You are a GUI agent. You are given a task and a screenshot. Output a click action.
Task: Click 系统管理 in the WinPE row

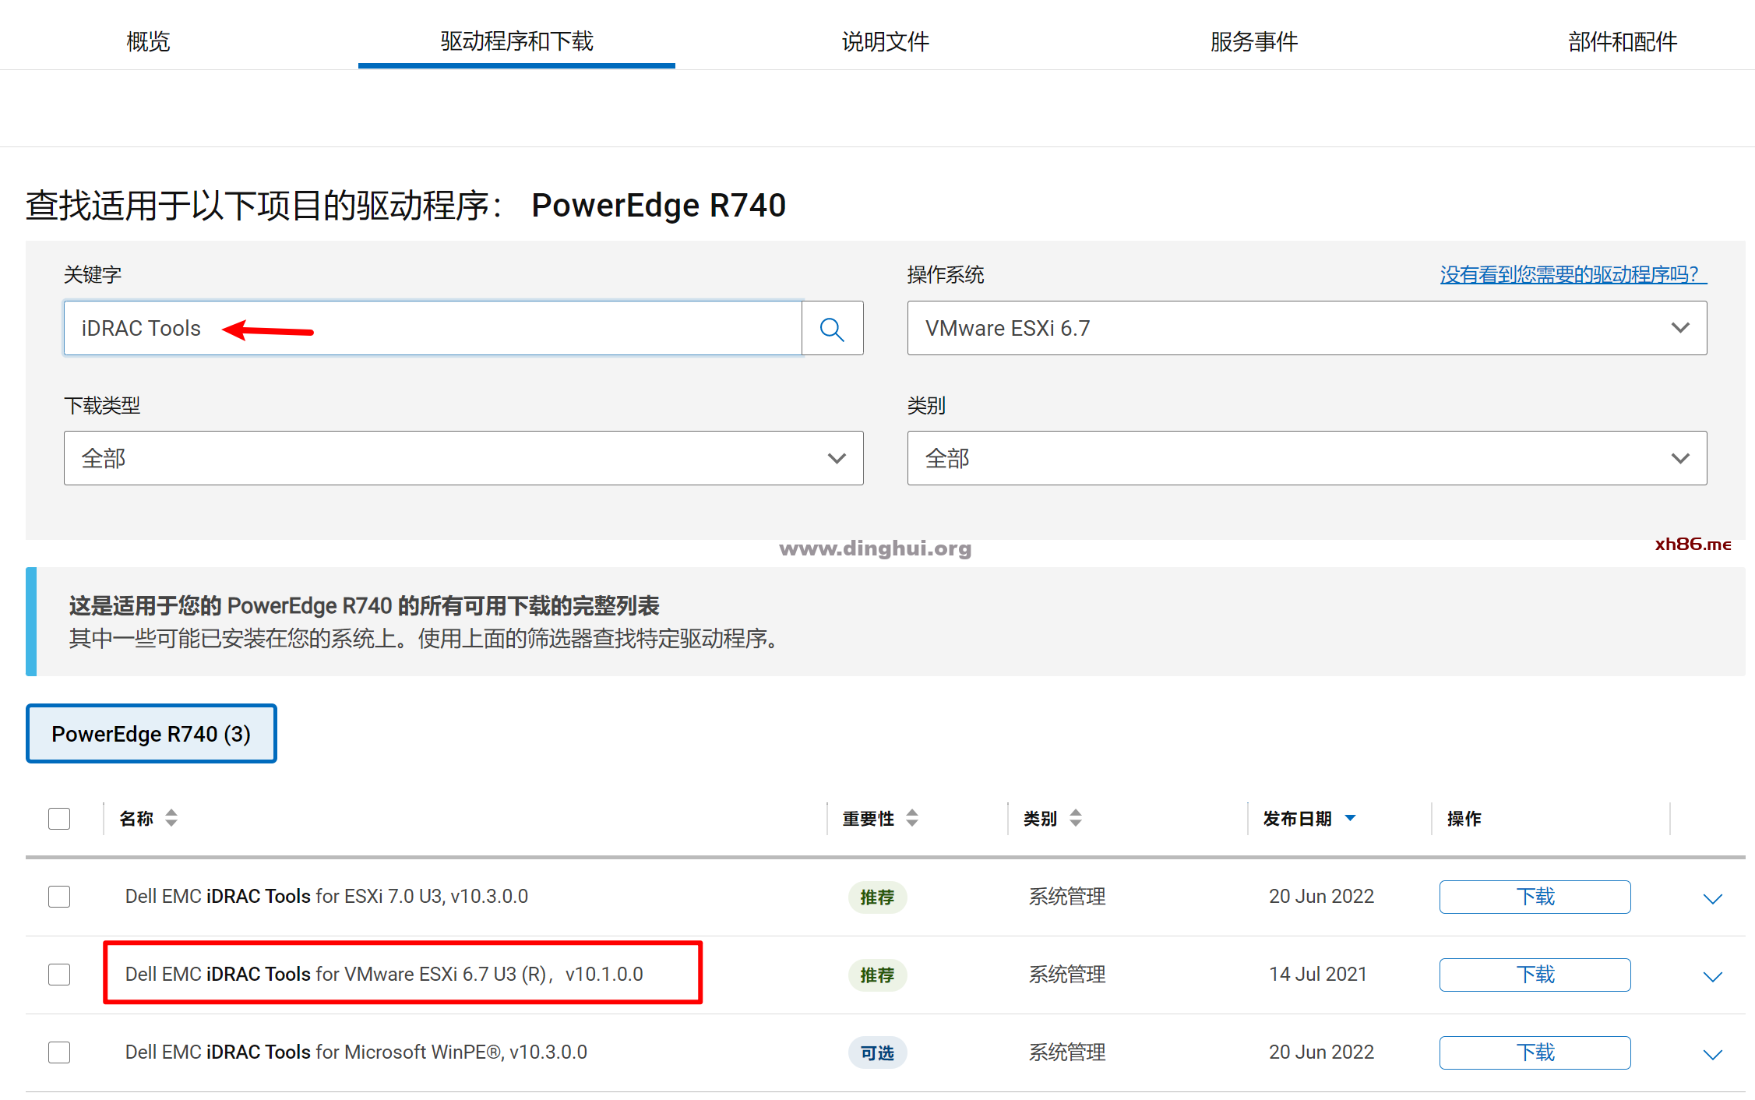pyautogui.click(x=1067, y=1052)
